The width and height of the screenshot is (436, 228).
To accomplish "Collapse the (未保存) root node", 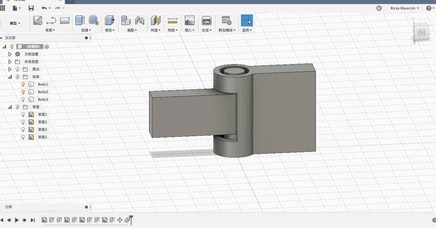I will [4, 47].
